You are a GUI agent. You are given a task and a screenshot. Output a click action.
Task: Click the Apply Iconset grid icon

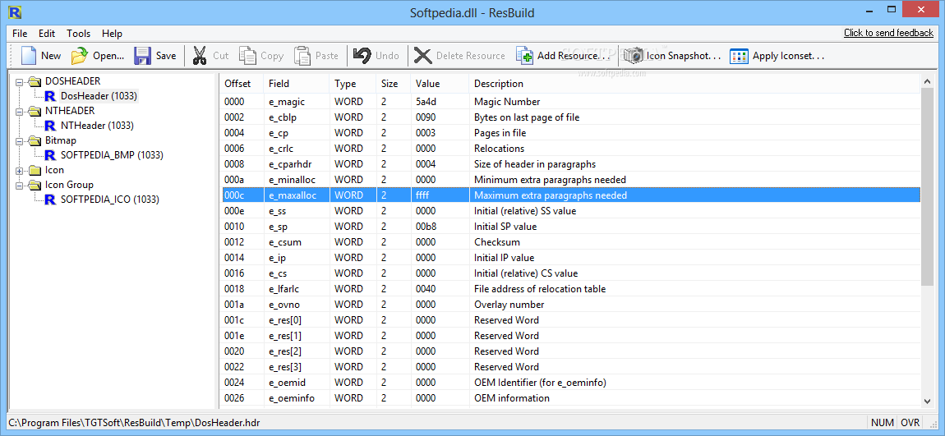pyautogui.click(x=739, y=56)
